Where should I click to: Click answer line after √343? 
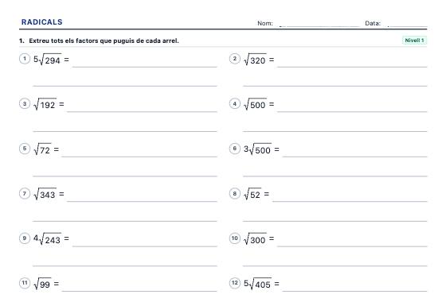(x=142, y=201)
